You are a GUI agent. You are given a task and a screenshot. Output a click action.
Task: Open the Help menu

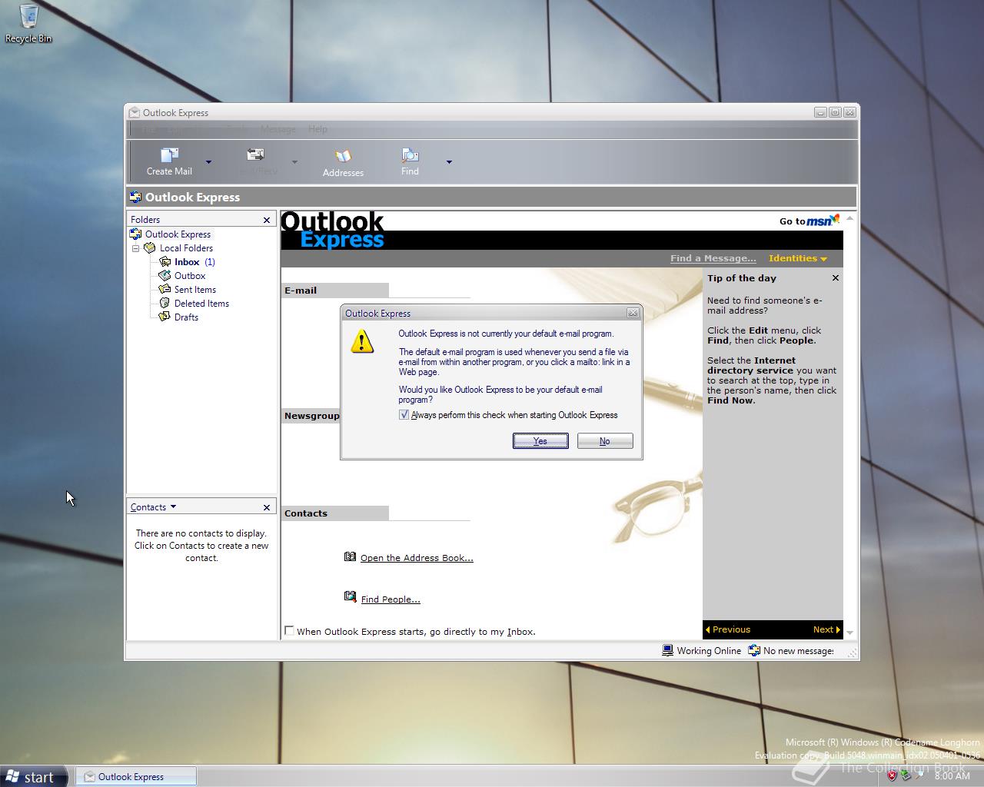tap(317, 129)
